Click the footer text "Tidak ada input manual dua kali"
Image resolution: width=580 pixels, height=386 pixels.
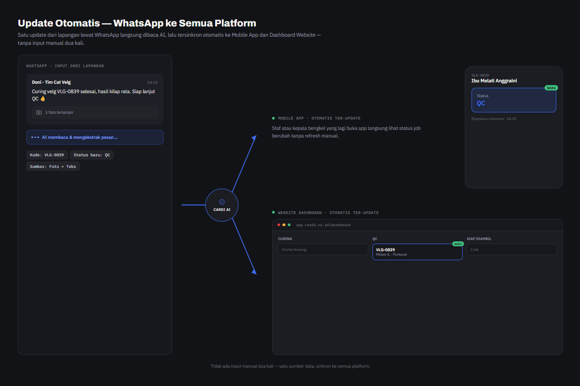pyautogui.click(x=242, y=366)
